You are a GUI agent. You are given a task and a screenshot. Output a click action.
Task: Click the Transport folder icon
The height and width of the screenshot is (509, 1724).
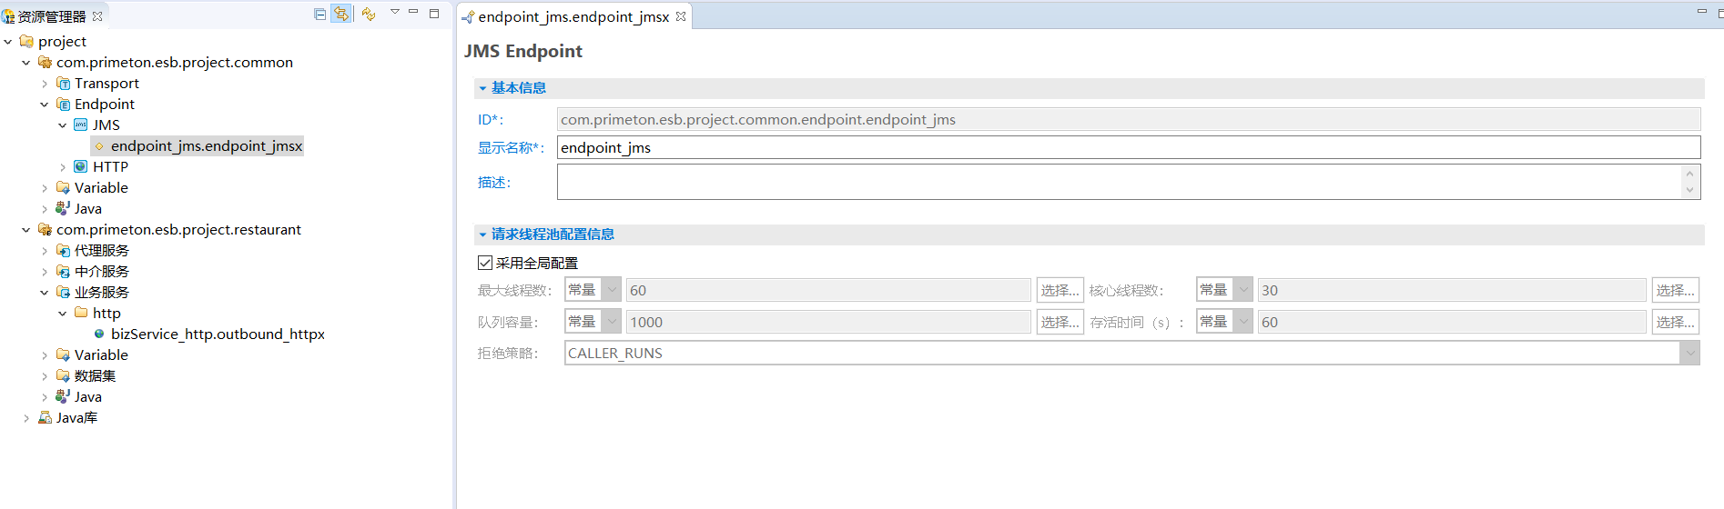pos(64,84)
